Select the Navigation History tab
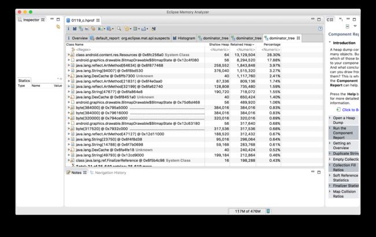 click(108, 172)
